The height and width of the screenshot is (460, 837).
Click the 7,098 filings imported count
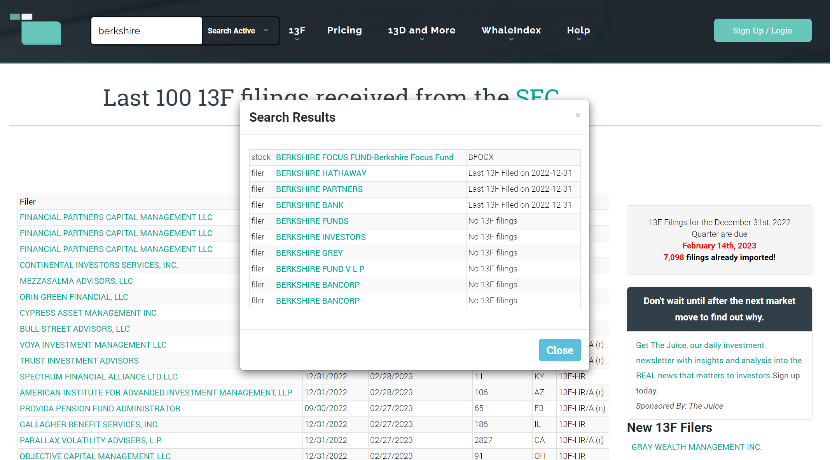coord(673,257)
